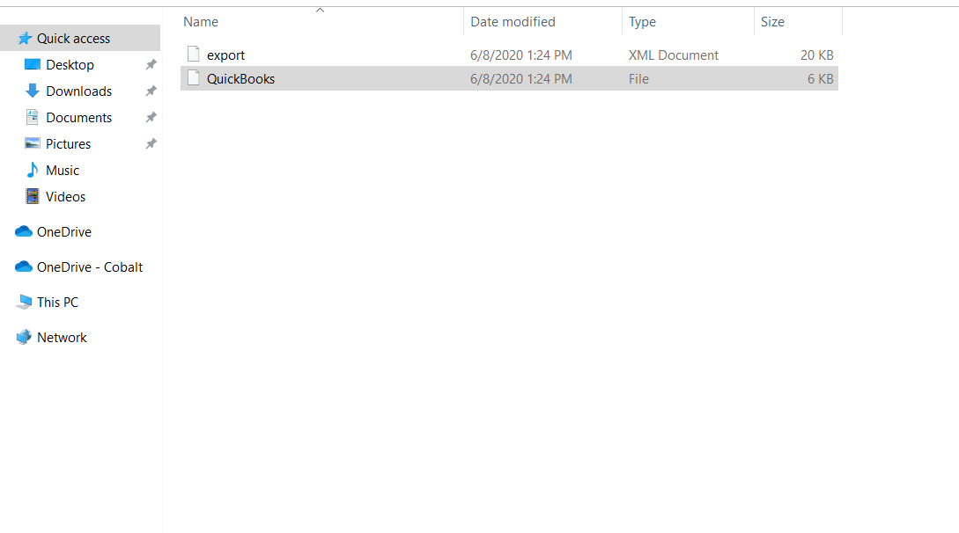Click the OneDrive cloud icon

(23, 231)
